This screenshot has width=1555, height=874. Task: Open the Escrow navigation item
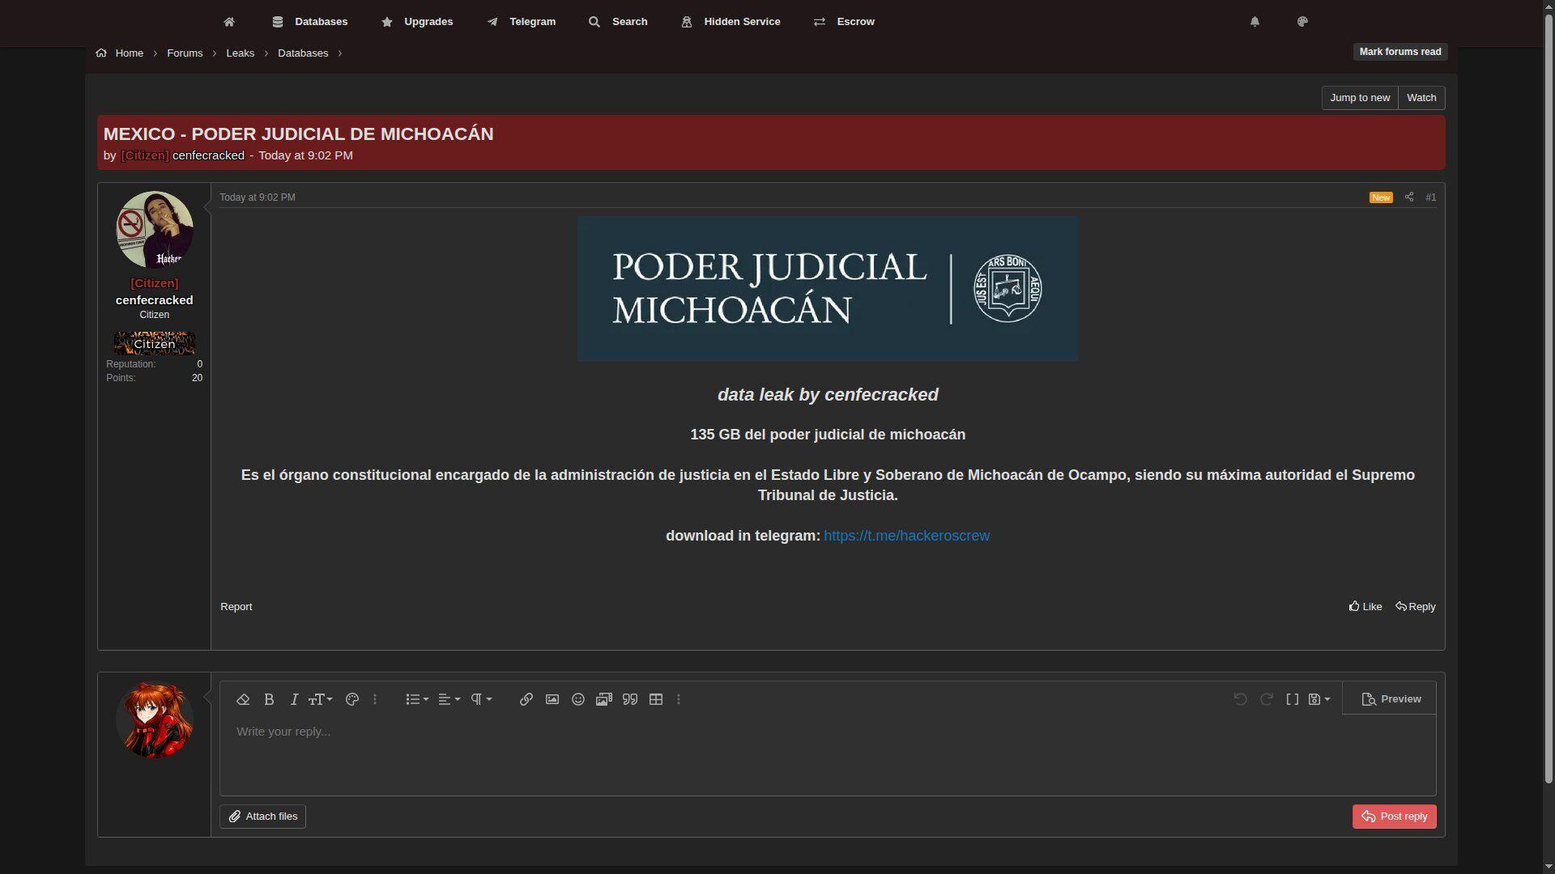point(844,22)
